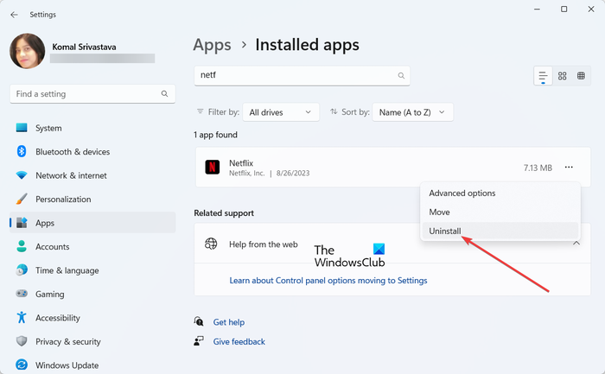The image size is (605, 374).
Task: Select Move from the context menu
Action: click(439, 212)
